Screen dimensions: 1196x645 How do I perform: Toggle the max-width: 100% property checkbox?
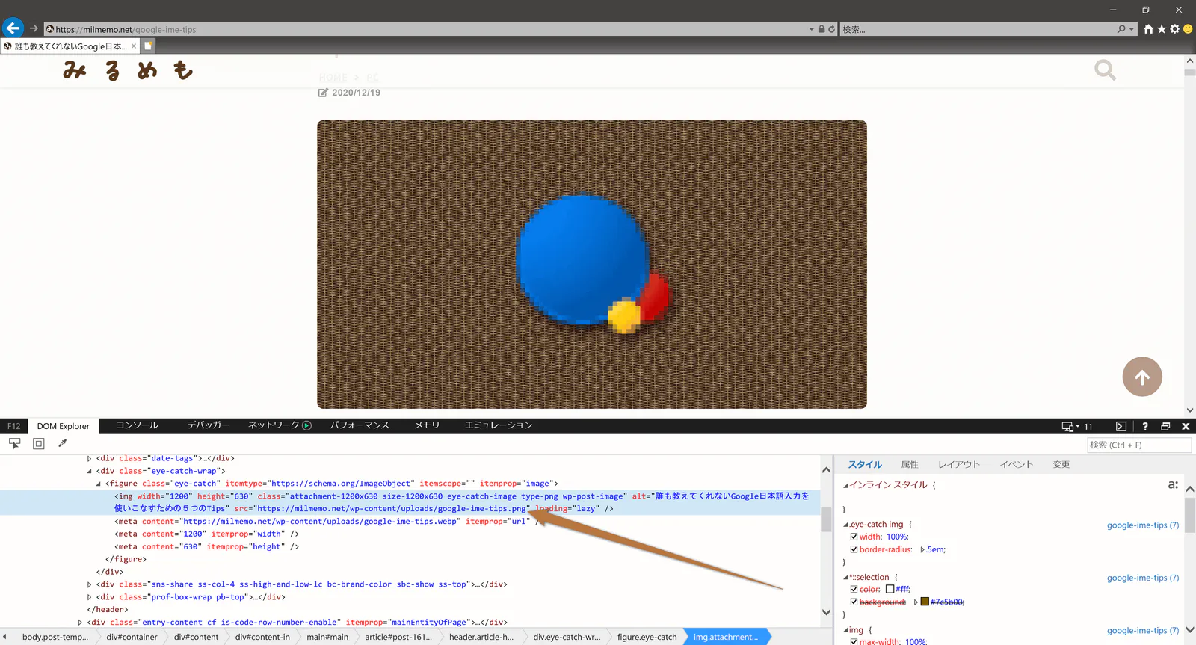pos(854,641)
